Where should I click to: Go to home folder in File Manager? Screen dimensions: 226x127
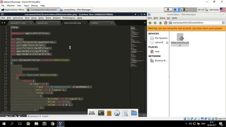(x=166, y=23)
